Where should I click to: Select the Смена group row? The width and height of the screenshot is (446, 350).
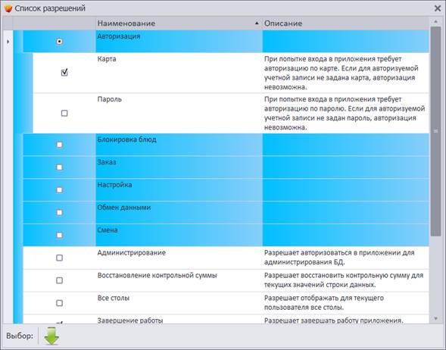(226, 235)
